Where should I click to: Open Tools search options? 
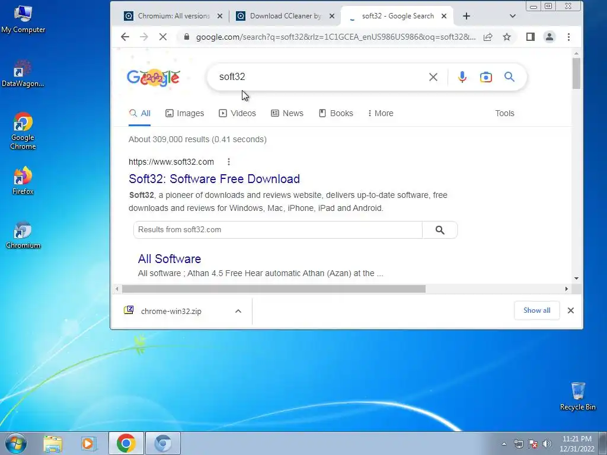(504, 113)
